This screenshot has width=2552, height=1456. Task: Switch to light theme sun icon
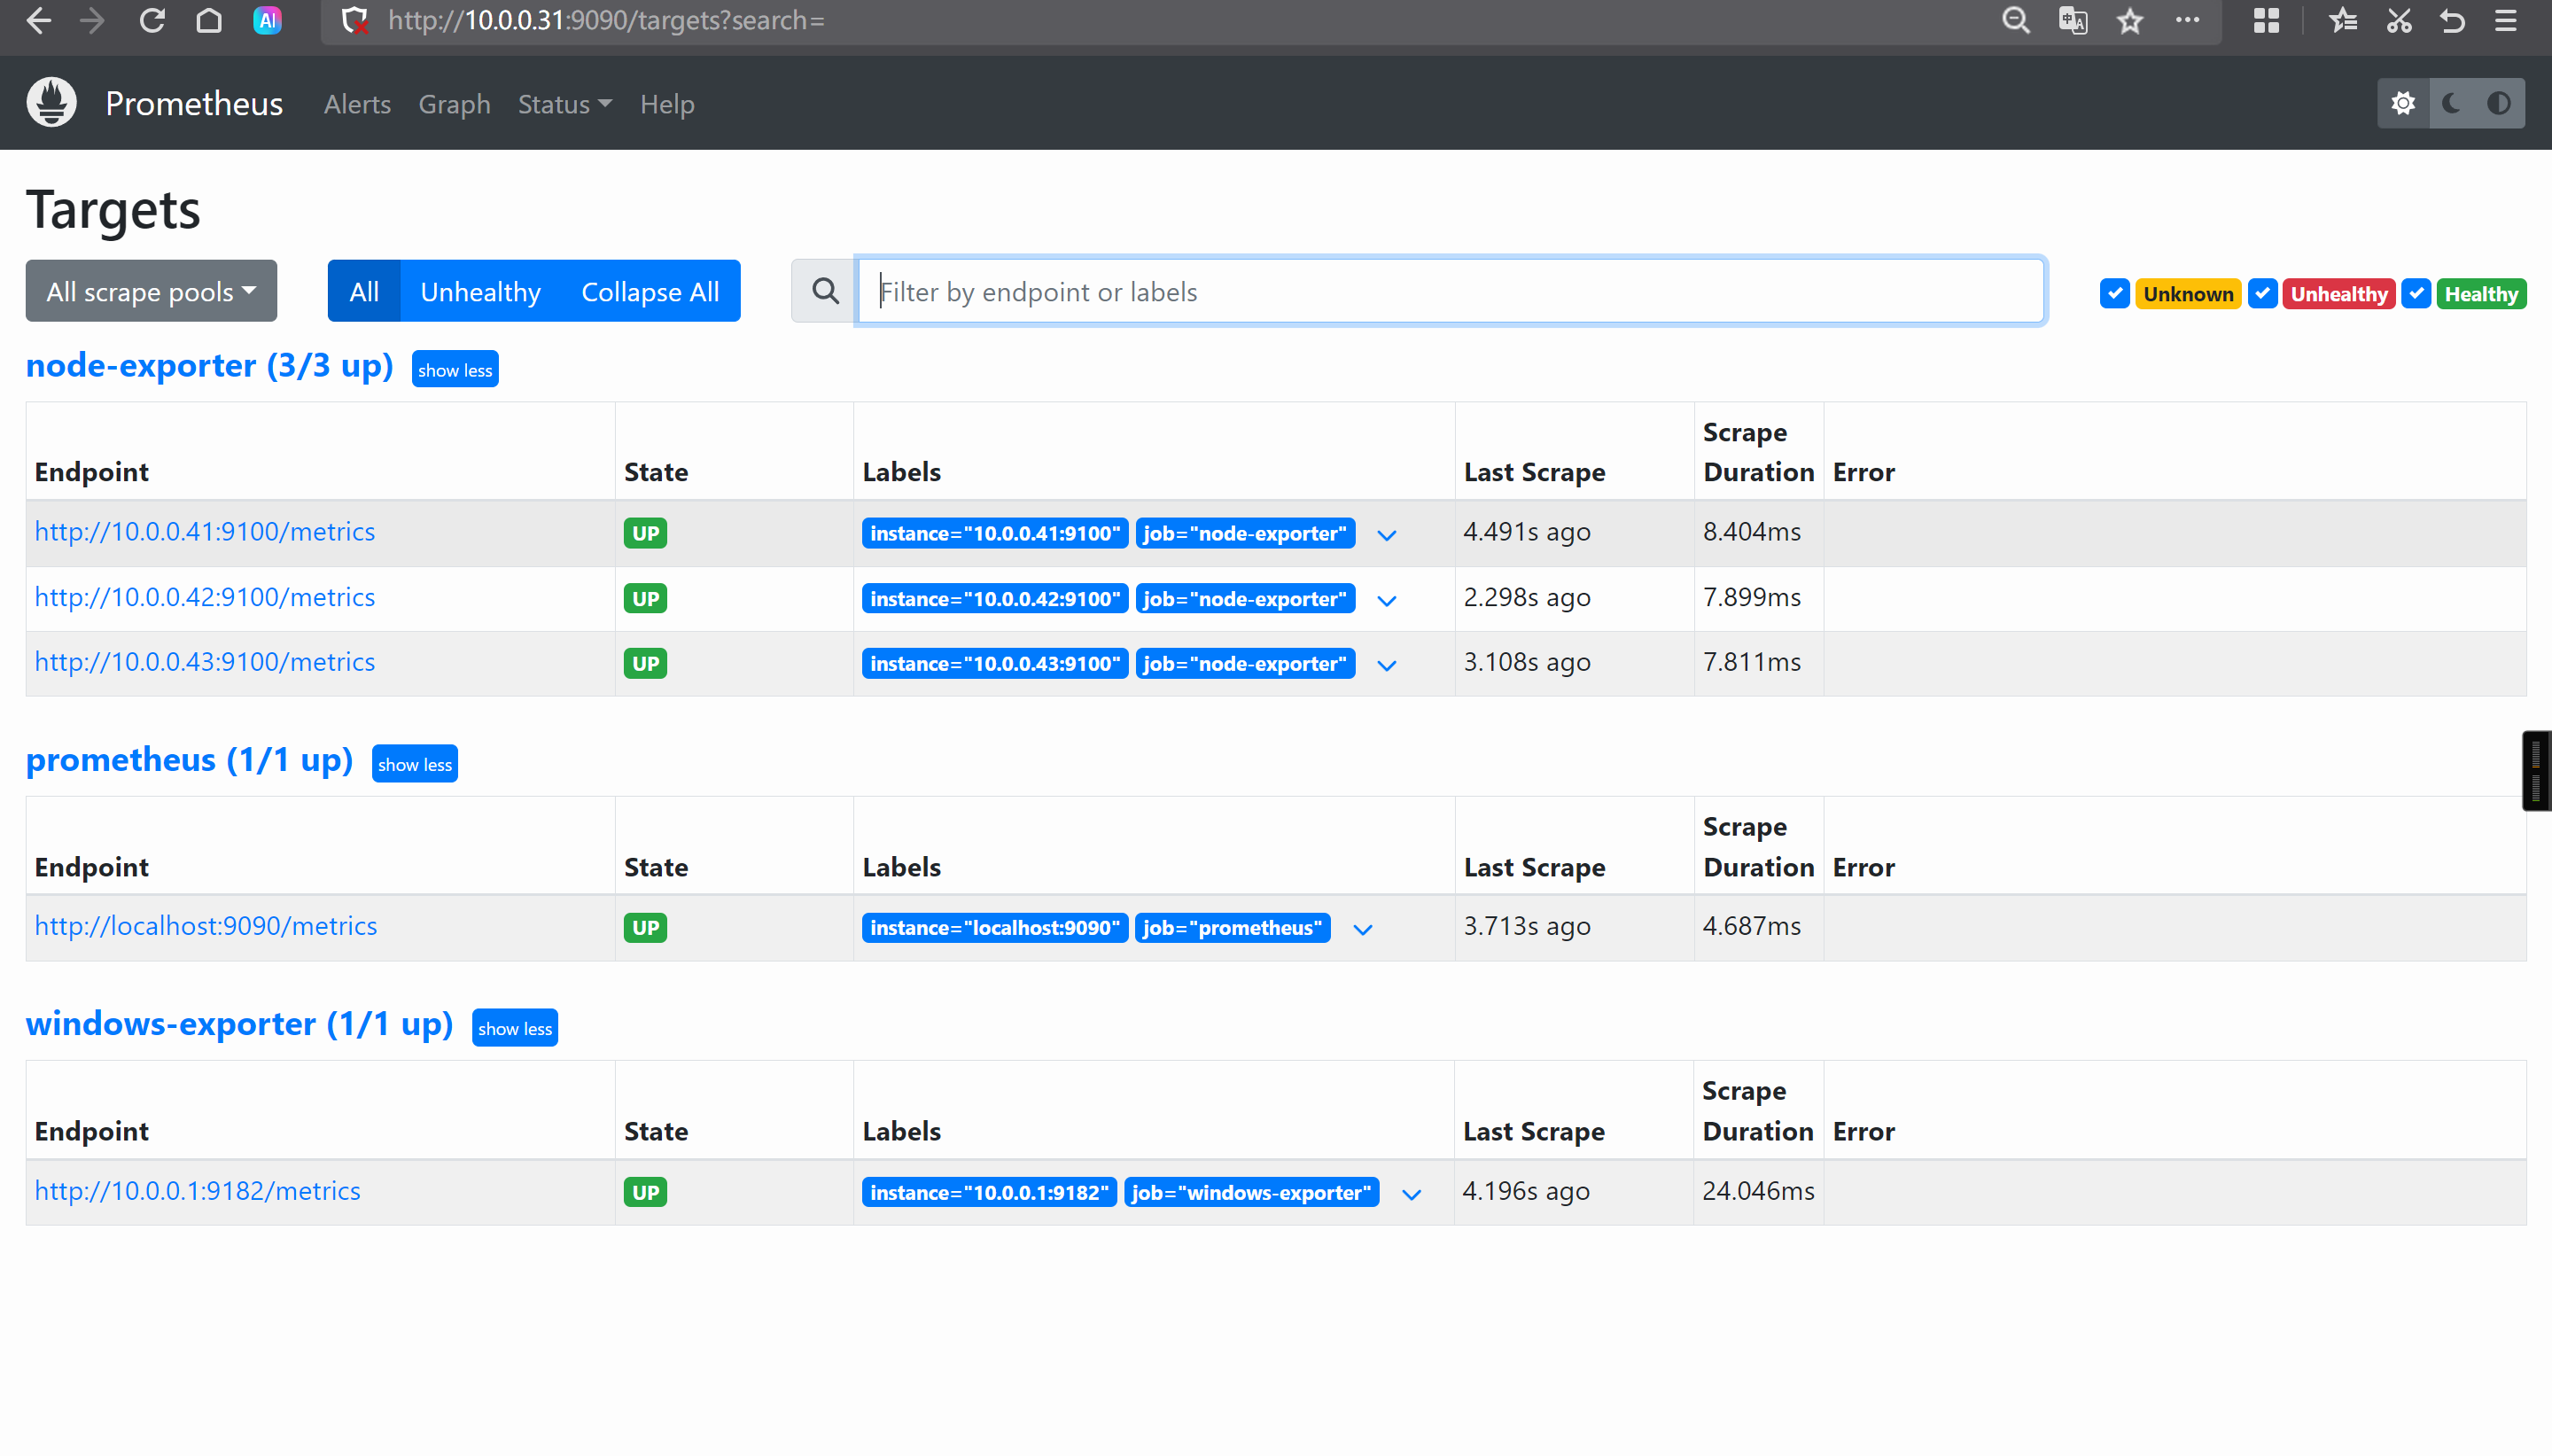pyautogui.click(x=2403, y=103)
